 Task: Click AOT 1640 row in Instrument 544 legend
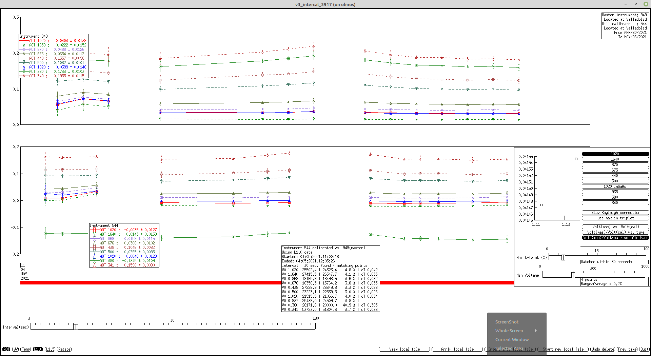click(x=124, y=234)
